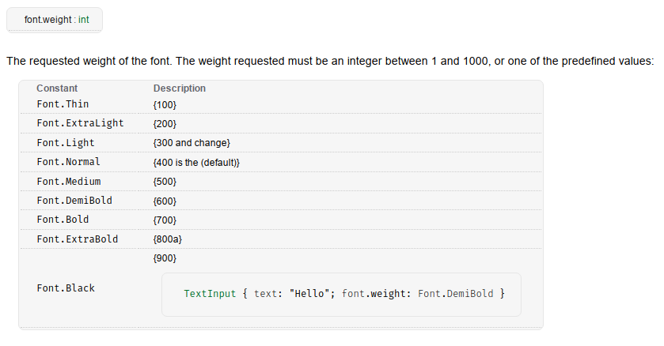Viewport: 664px width, 346px height.
Task: Click the Font.Light constant name
Action: tap(66, 143)
